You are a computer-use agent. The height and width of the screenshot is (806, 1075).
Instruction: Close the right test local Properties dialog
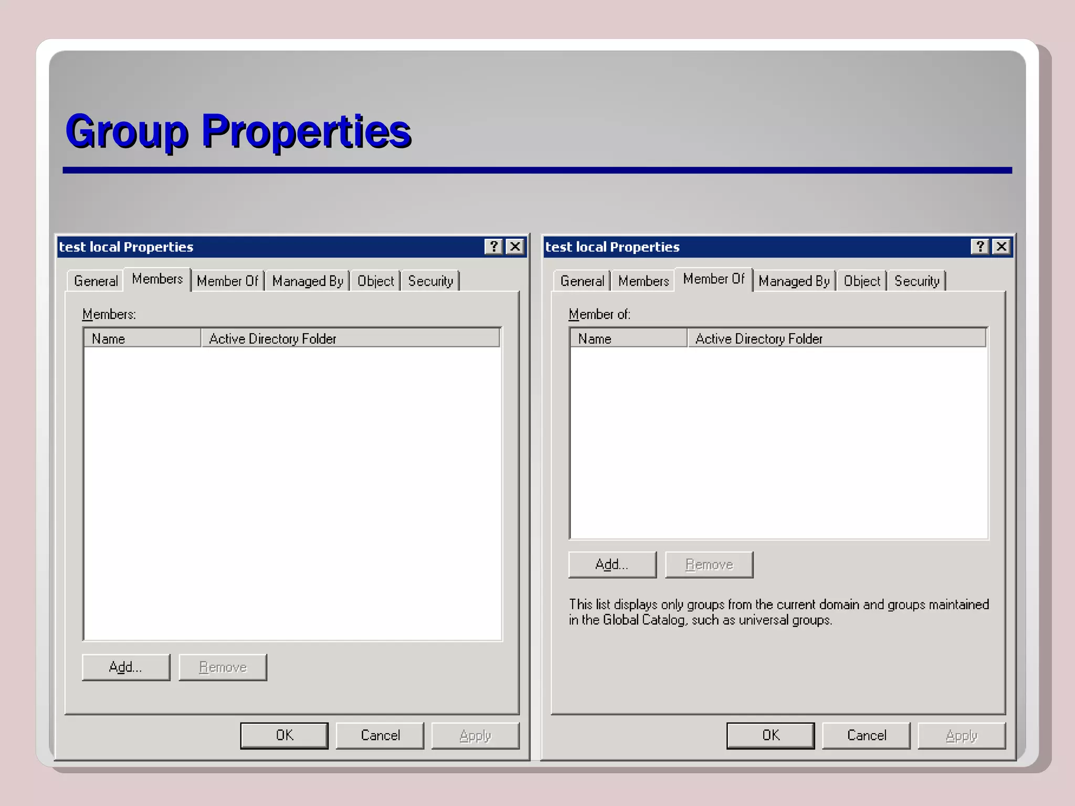click(1002, 247)
